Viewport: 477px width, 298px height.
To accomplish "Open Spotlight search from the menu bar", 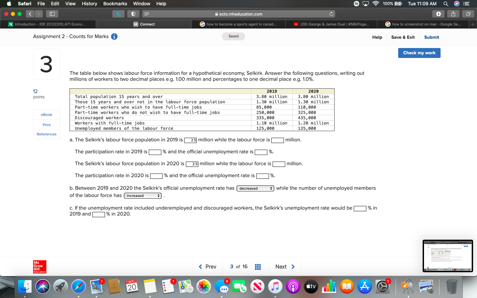I will 446,4.
